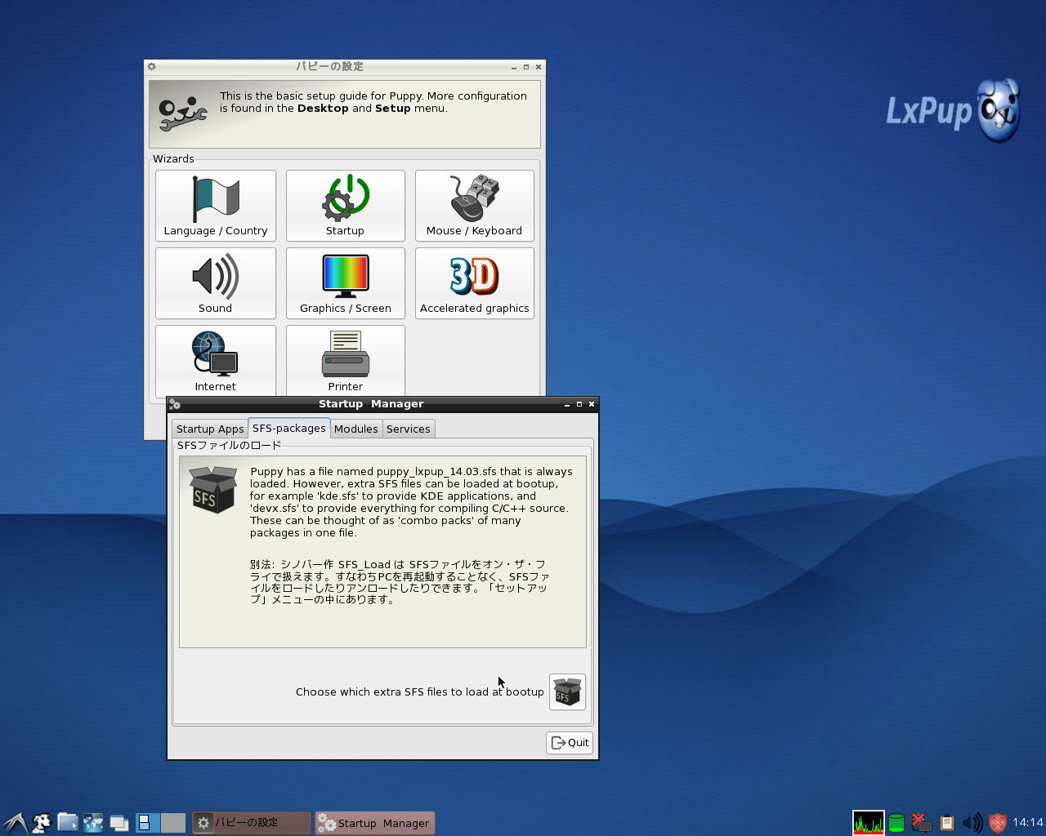Screen dimensions: 1046x836
Task: Open the file manager from taskbar
Action: point(67,823)
